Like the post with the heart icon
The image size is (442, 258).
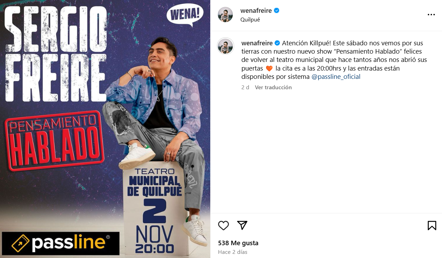pyautogui.click(x=223, y=225)
